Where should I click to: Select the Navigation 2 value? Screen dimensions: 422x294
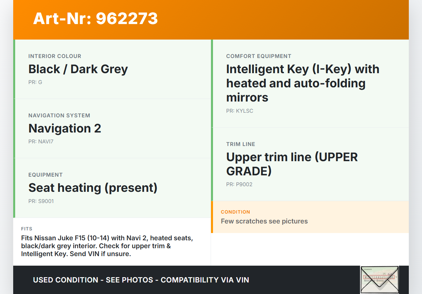(65, 128)
